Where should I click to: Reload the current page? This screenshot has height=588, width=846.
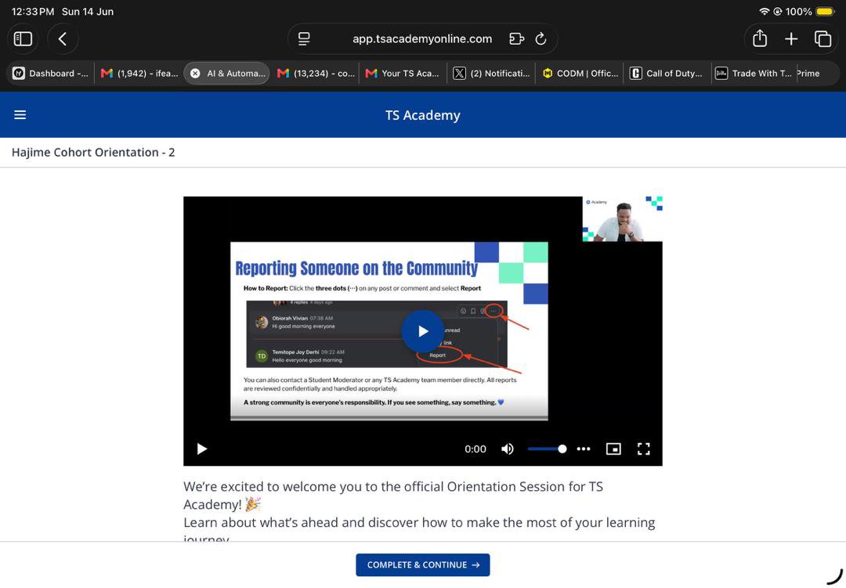tap(540, 39)
